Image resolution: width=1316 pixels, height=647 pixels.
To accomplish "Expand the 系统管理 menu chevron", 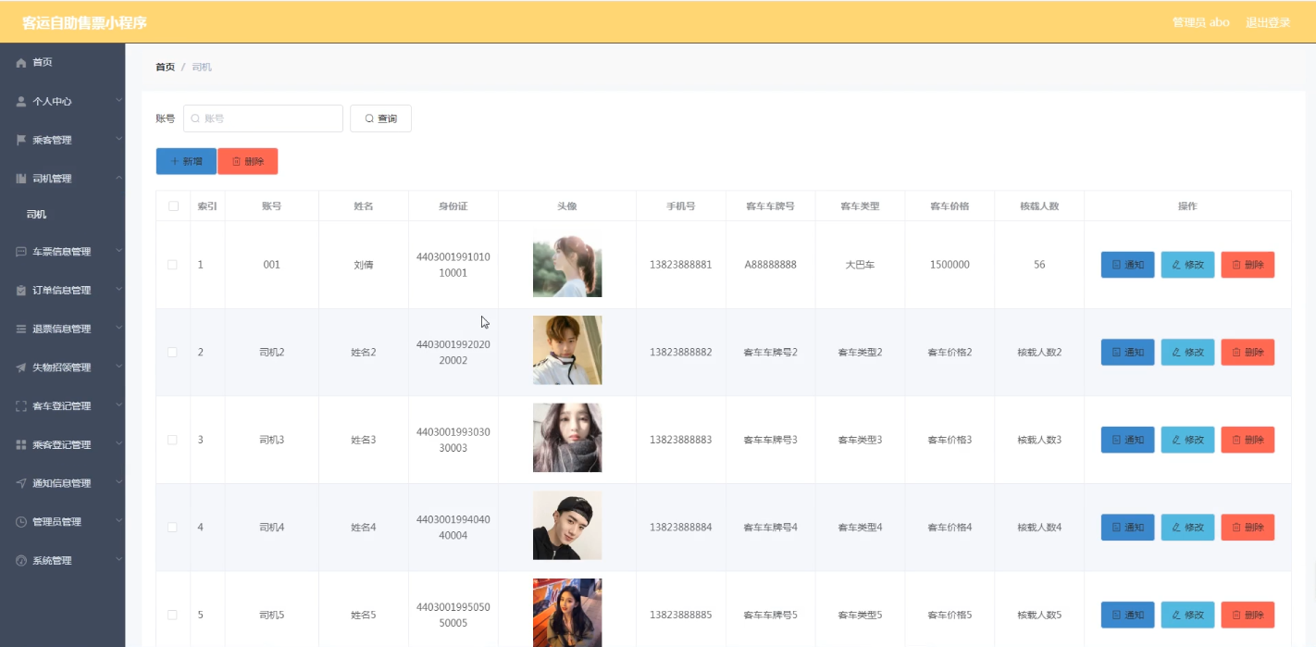I will point(118,560).
